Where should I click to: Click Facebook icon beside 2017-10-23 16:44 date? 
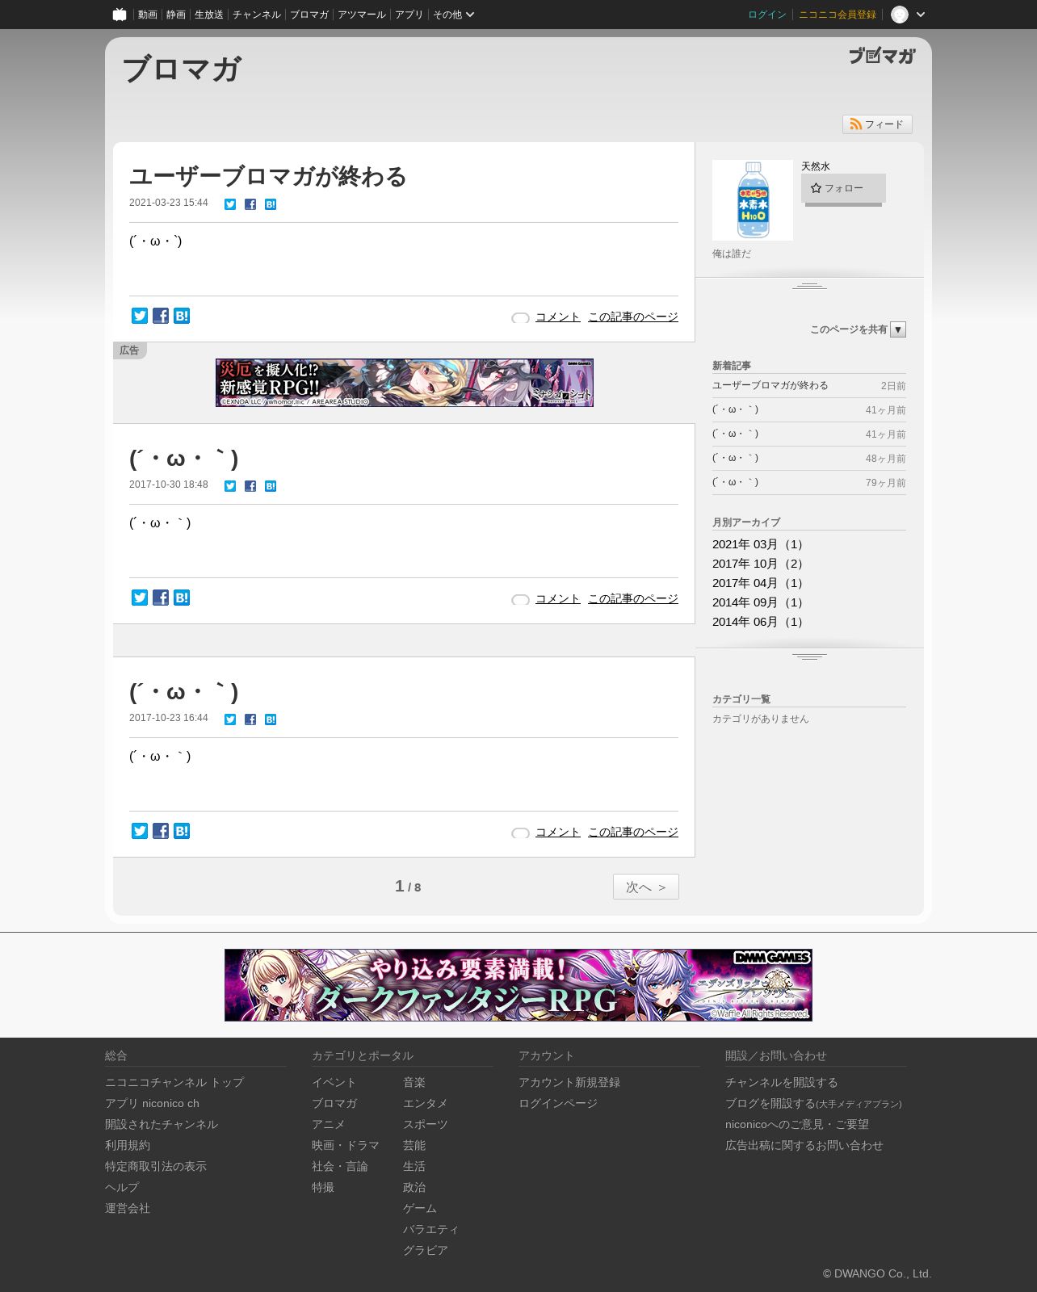[x=250, y=719]
